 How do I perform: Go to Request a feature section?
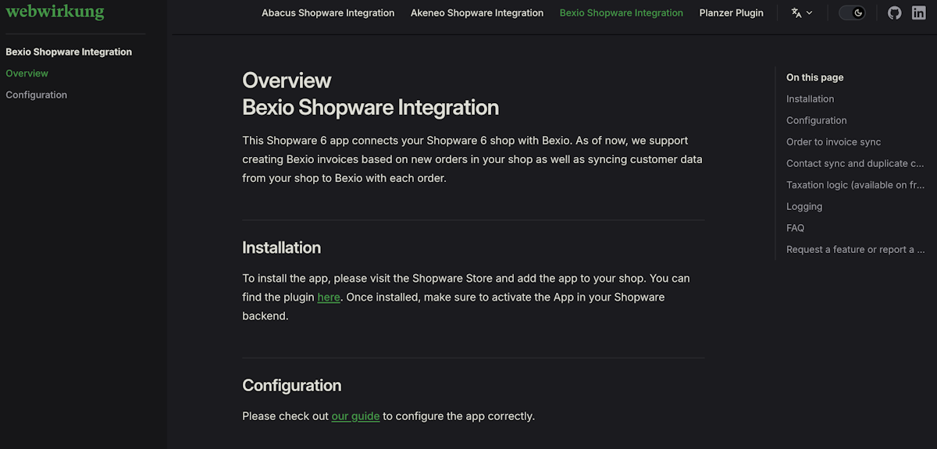[855, 250]
